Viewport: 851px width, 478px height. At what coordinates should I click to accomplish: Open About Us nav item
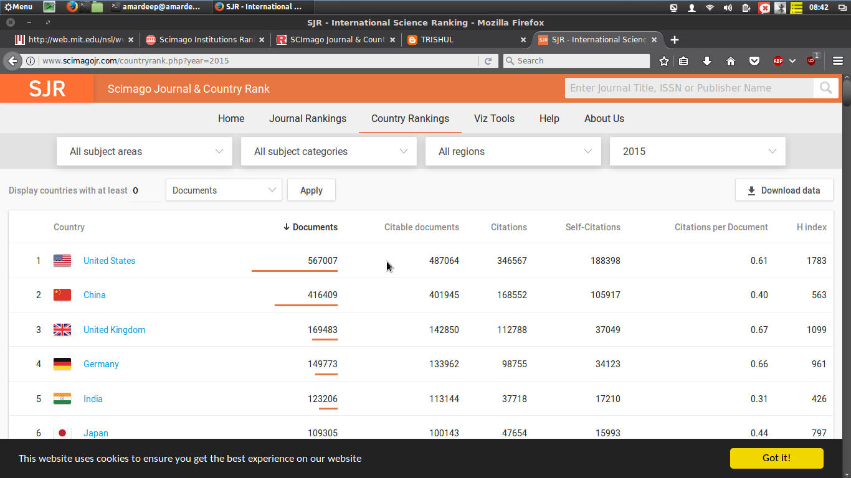(x=604, y=118)
